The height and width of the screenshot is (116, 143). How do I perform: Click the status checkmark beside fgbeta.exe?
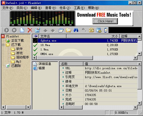[x=35, y=41]
